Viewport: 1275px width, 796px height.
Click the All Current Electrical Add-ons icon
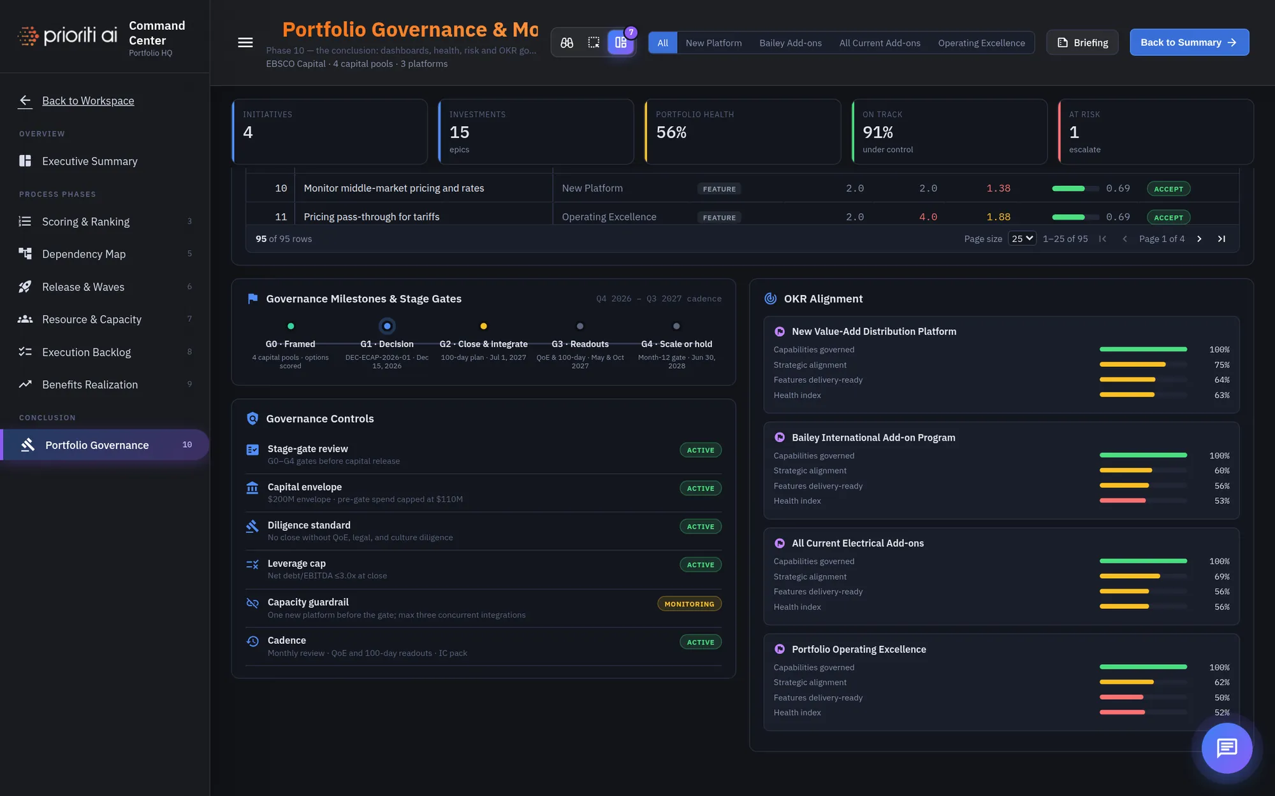(779, 543)
